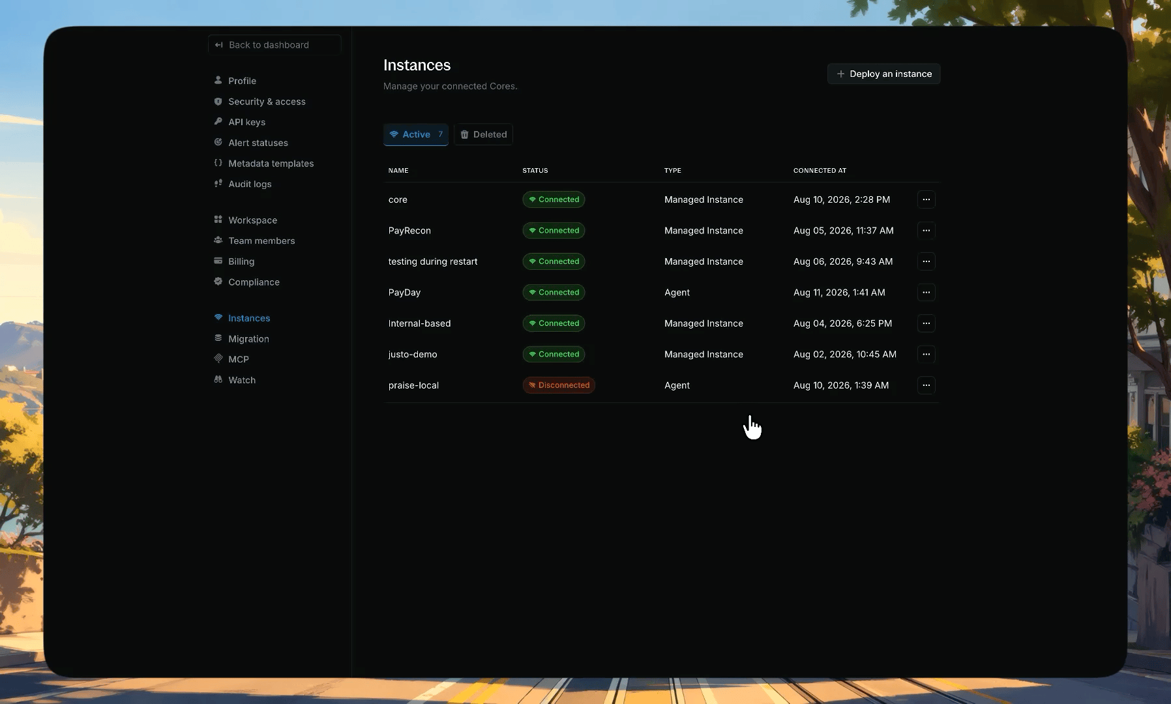1171x704 pixels.
Task: Open the more options menu for PayDay
Action: point(926,292)
